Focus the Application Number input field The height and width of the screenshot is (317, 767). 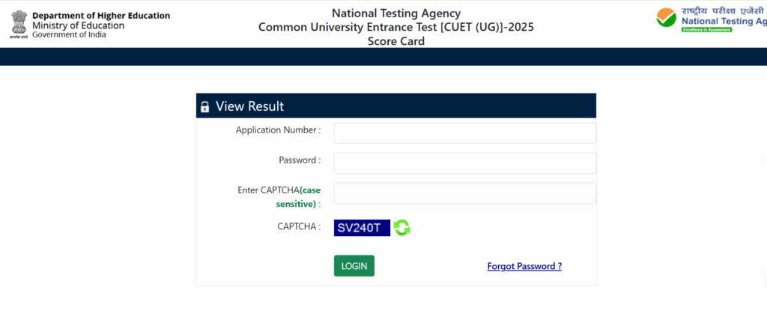point(464,133)
